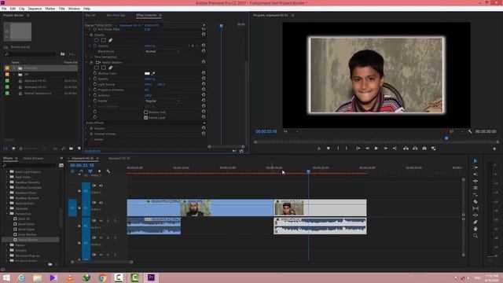Click the Shadow Color white swatch
Image resolution: width=503 pixels, height=283 pixels.
(147, 73)
